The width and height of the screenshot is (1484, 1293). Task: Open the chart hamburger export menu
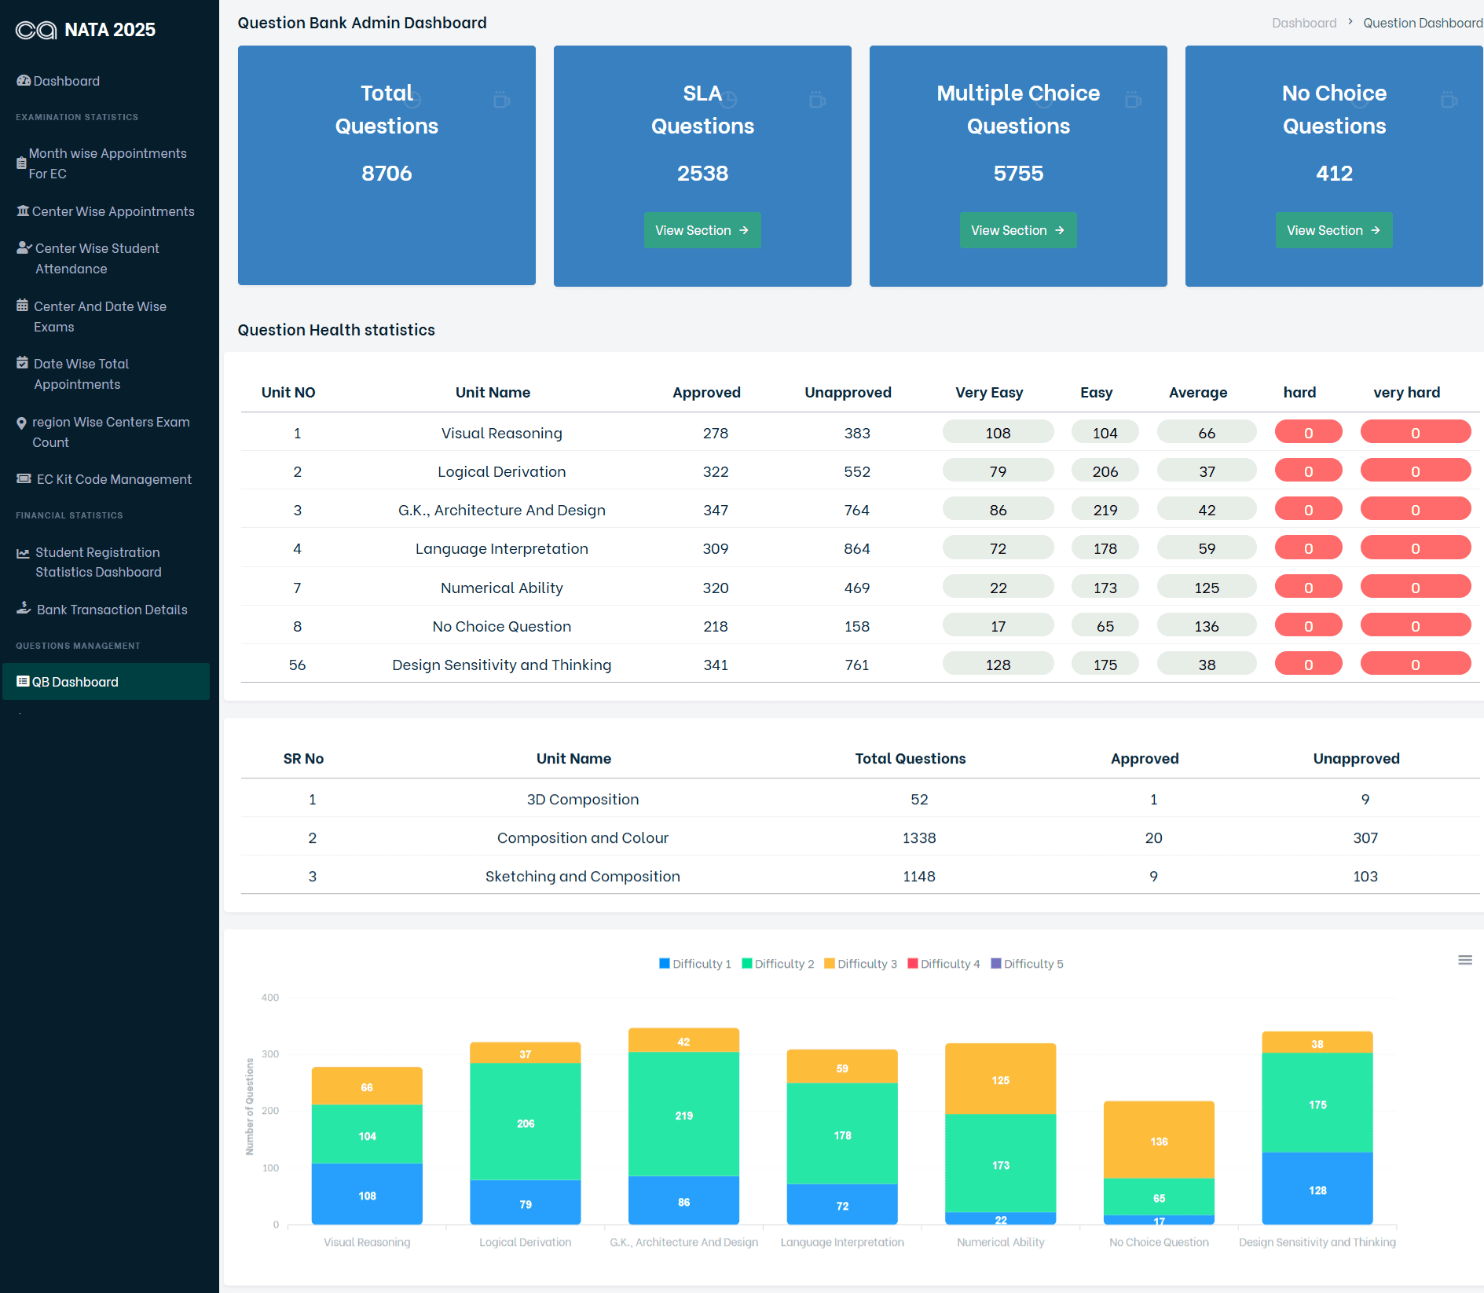coord(1465,960)
